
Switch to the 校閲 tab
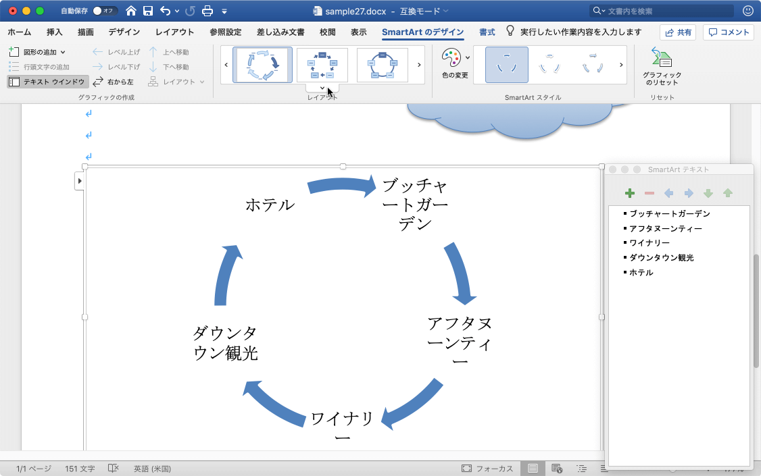click(x=328, y=32)
